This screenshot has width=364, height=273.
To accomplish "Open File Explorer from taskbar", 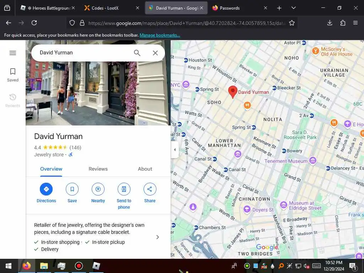I will [44, 266].
